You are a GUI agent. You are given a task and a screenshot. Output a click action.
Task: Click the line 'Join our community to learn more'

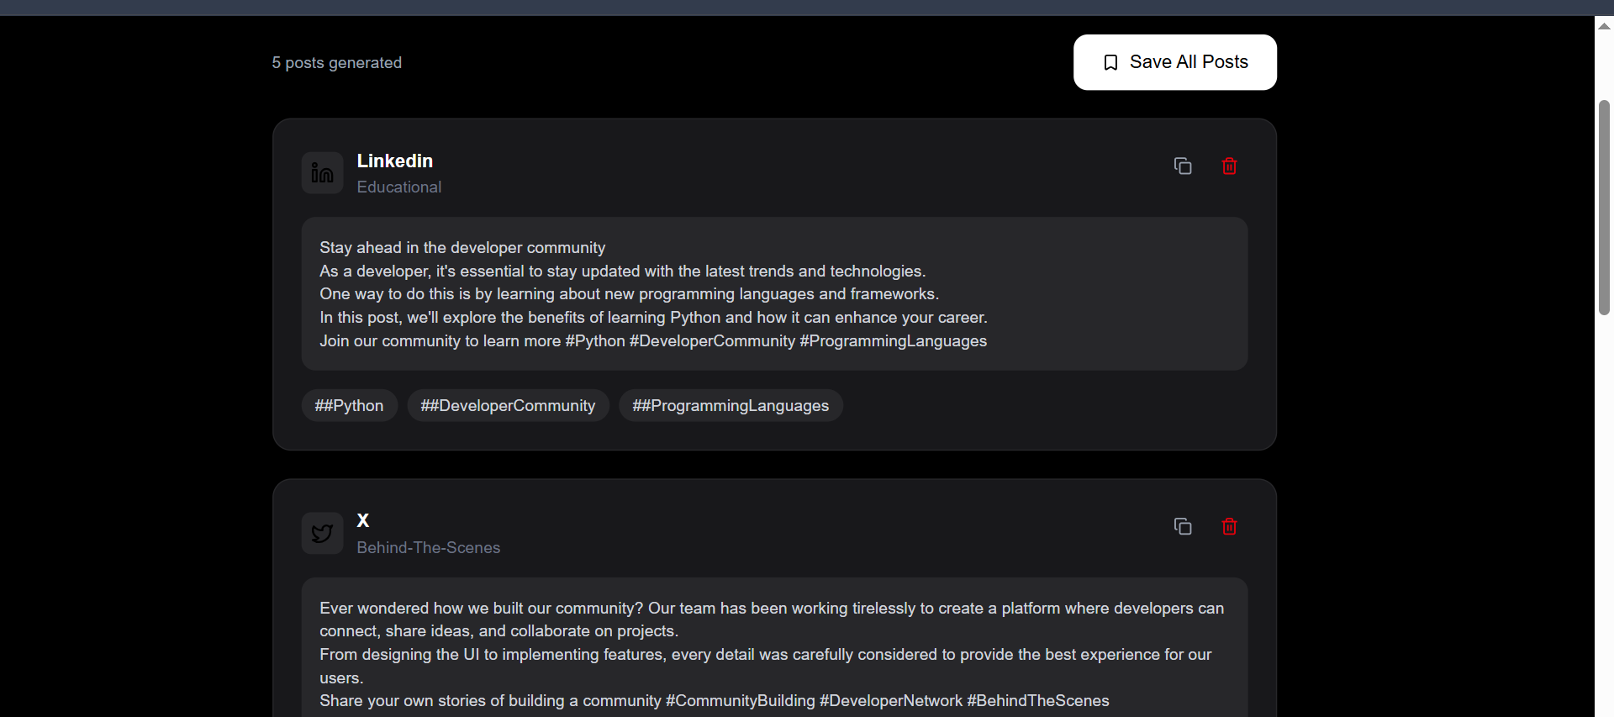653,341
